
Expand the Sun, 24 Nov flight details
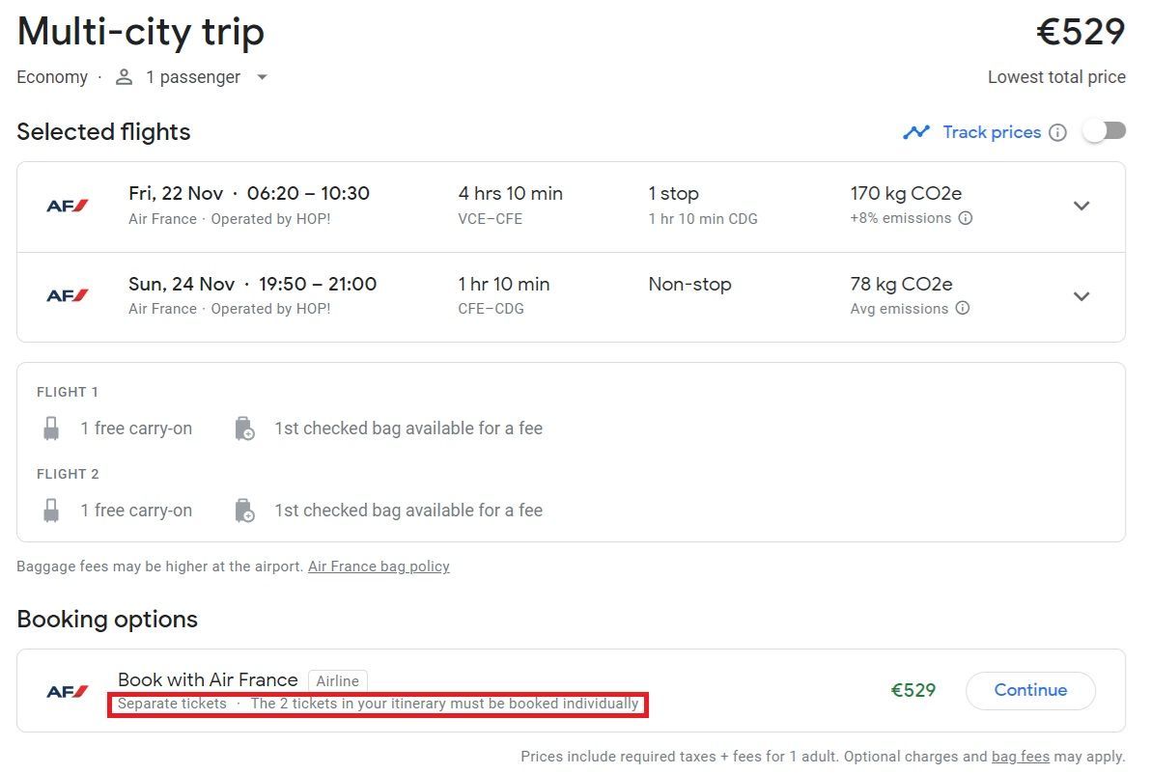pyautogui.click(x=1081, y=296)
